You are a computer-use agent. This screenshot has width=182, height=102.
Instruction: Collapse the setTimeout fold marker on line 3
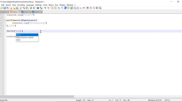tap(5, 20)
